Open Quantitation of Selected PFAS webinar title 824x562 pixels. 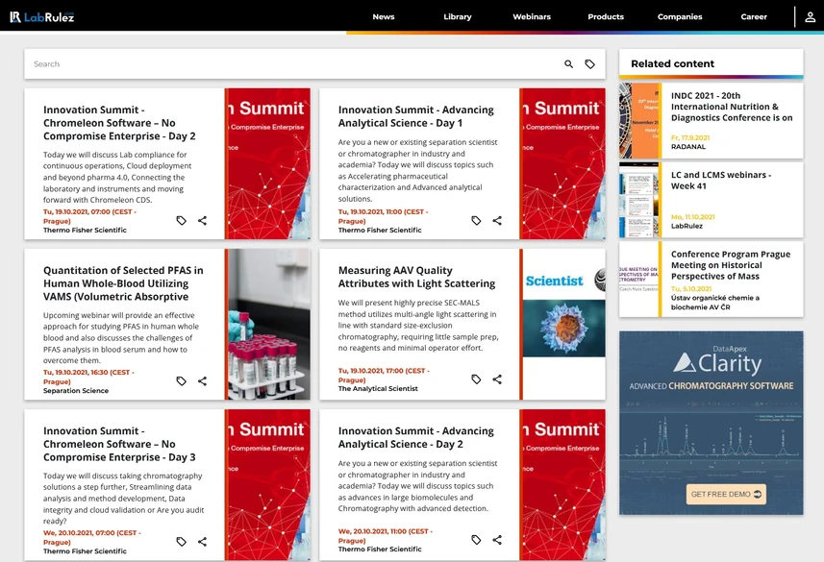pyautogui.click(x=123, y=283)
